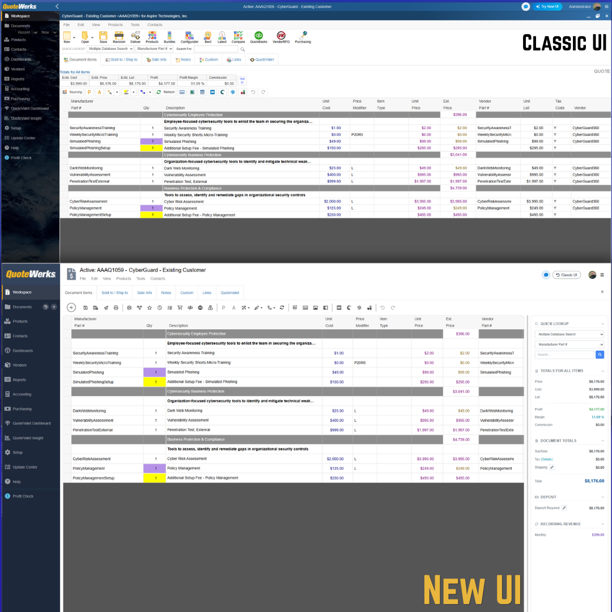
Task: Click the chat bubble icon beside Try New UI
Action: click(x=526, y=7)
